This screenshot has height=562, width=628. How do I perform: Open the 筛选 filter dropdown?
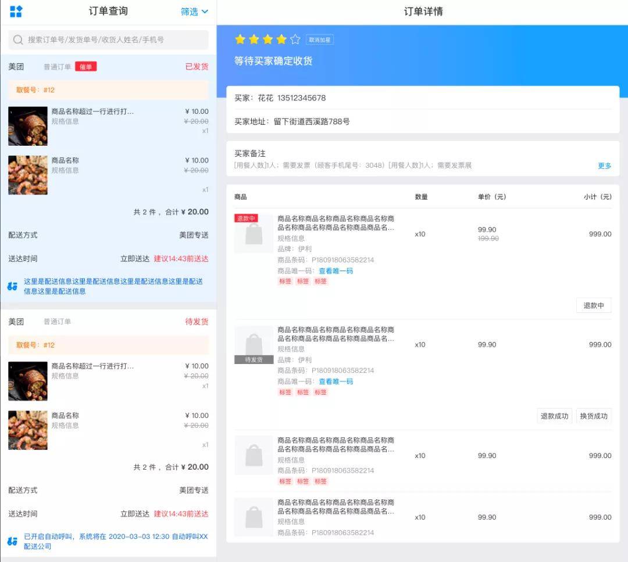coord(194,12)
